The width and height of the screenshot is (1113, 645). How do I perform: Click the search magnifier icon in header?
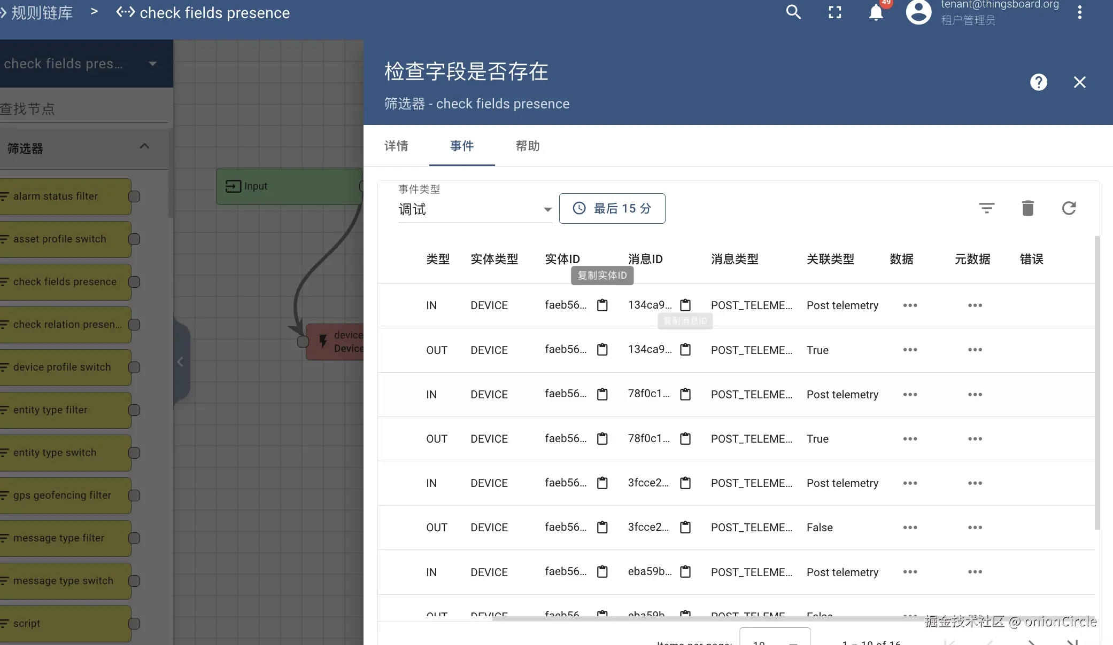(793, 12)
